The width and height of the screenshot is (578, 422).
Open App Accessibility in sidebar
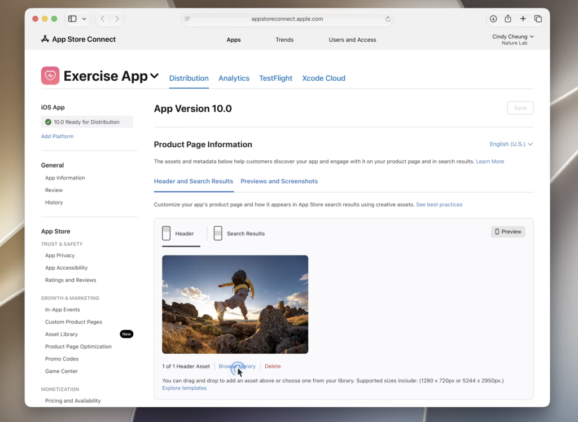point(67,267)
